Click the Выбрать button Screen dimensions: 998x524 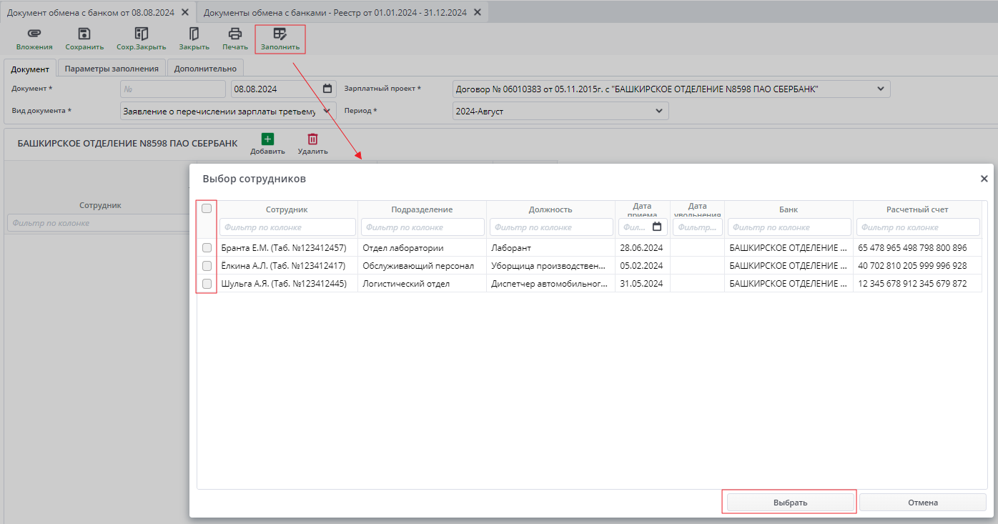coord(790,503)
